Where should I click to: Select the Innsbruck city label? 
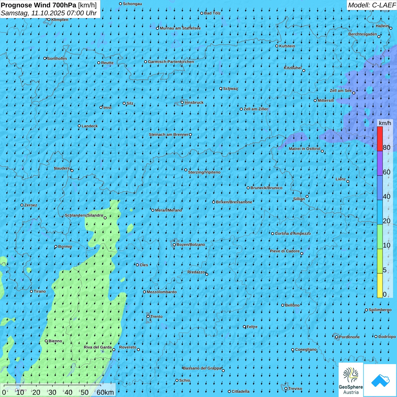[x=194, y=102]
